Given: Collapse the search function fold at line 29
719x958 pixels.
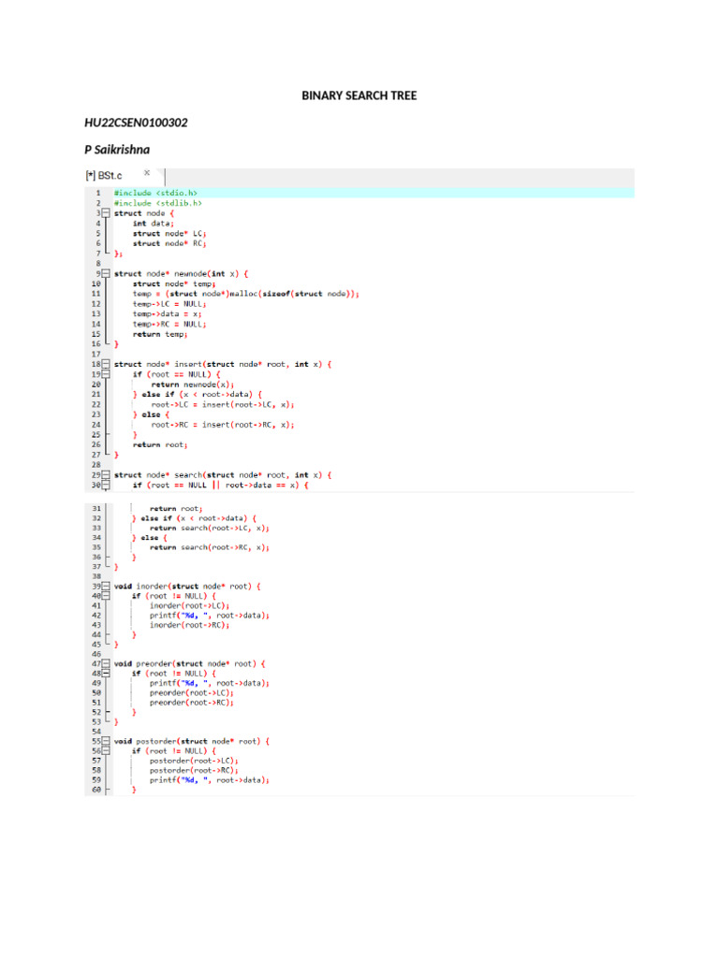Looking at the screenshot, I should 106,474.
